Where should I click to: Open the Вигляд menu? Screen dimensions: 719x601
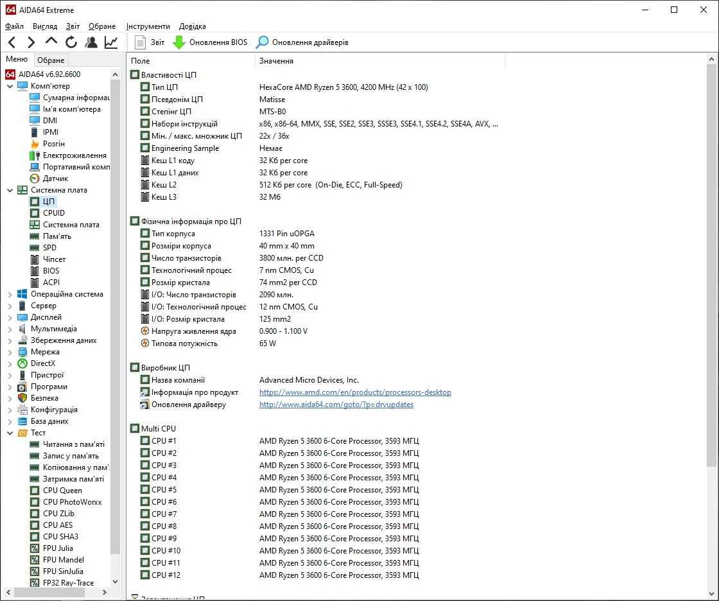tap(44, 26)
